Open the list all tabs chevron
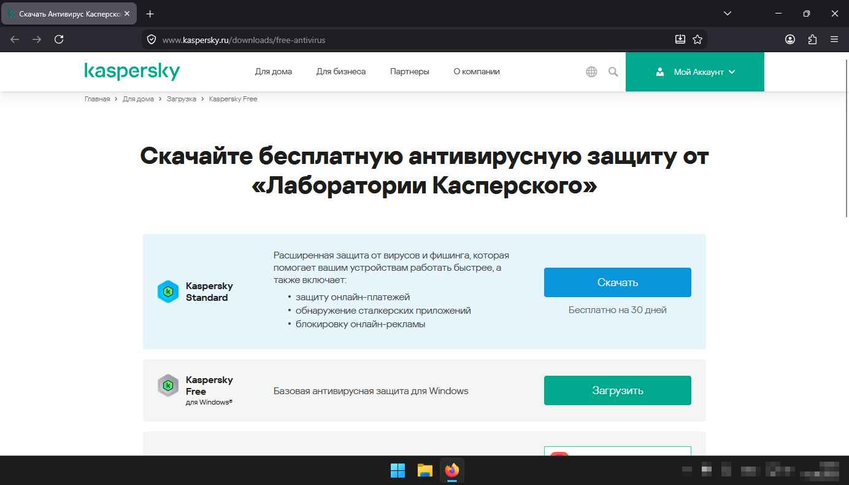 pyautogui.click(x=728, y=14)
